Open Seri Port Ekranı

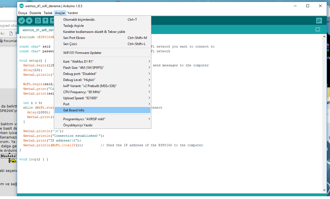pos(102,38)
